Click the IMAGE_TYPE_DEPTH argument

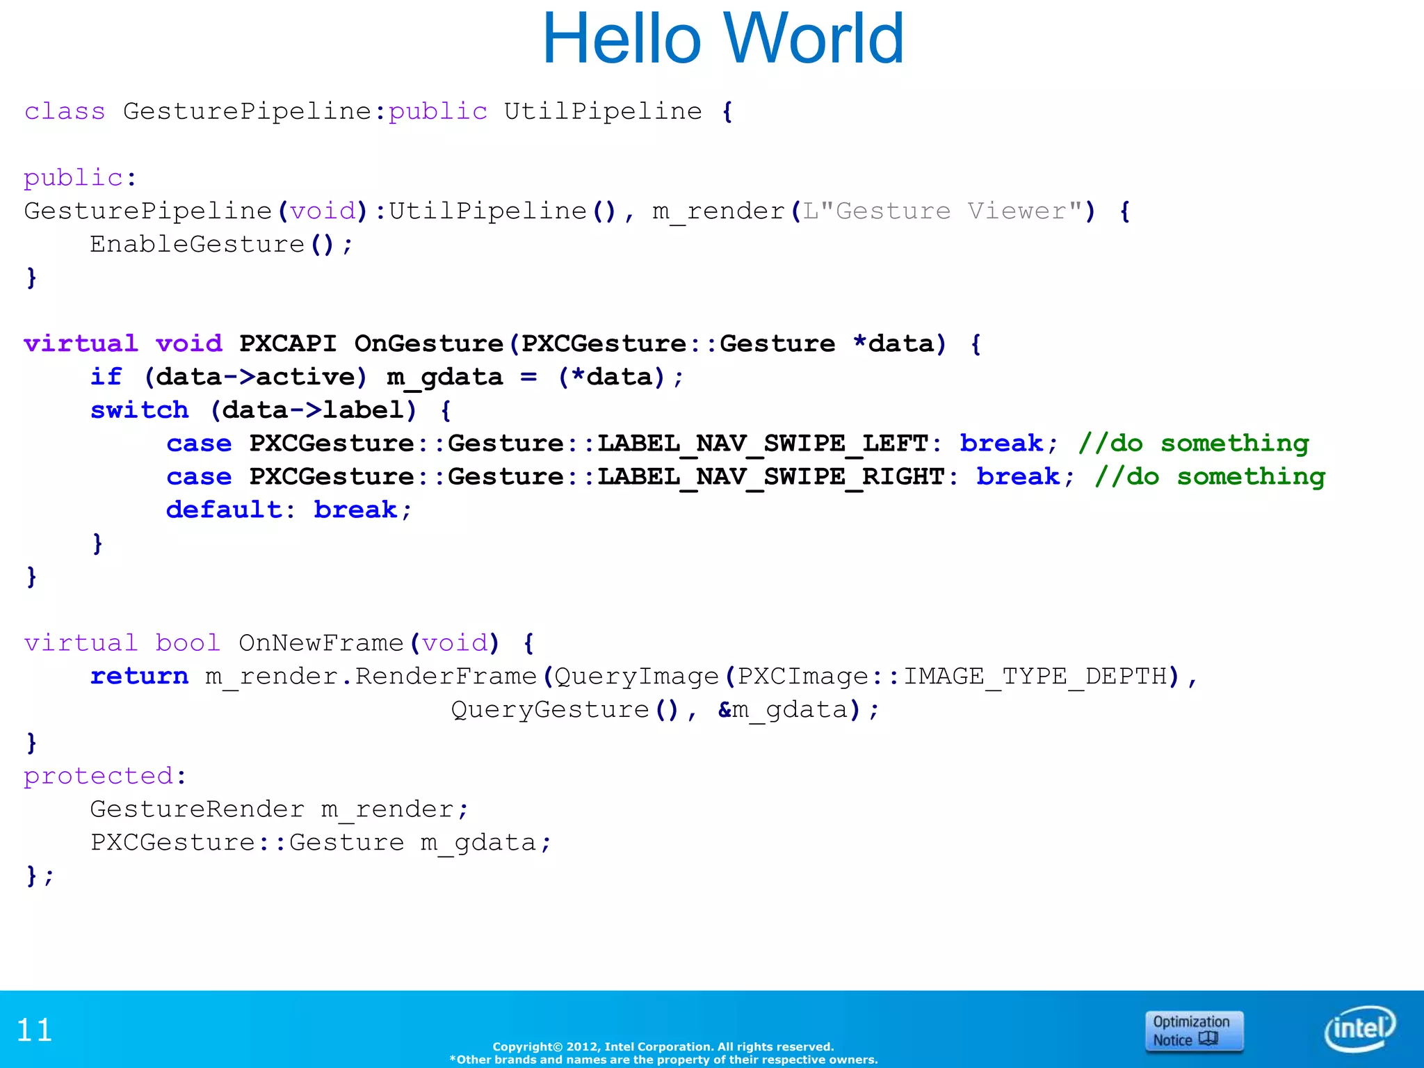point(1035,676)
